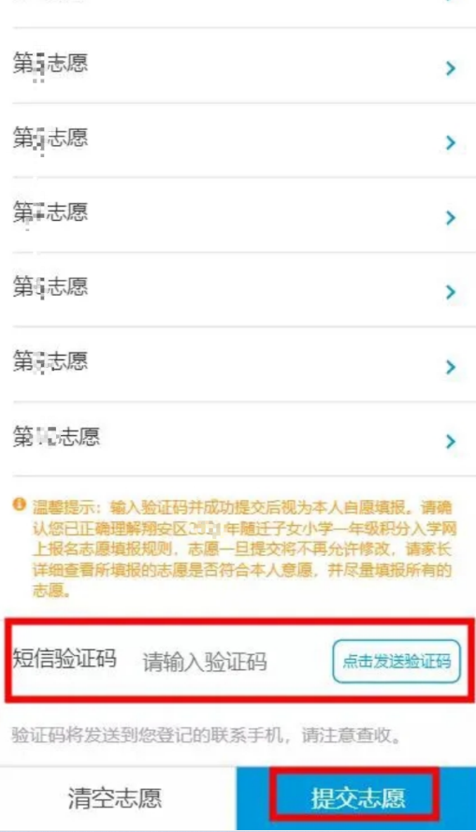Image resolution: width=476 pixels, height=832 pixels.
Task: Click the 短信验证码 field label
Action: point(65,658)
